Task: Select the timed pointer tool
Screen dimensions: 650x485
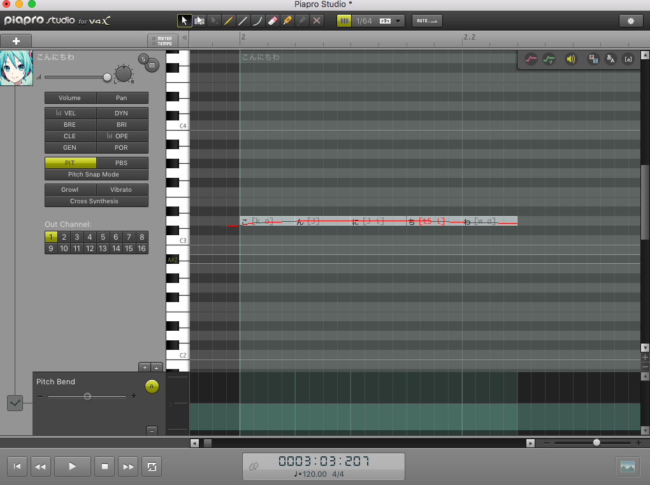Action: tap(214, 21)
